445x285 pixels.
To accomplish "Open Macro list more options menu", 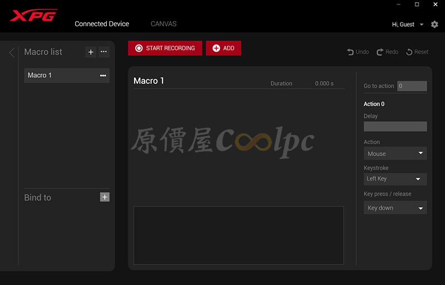I will point(103,52).
